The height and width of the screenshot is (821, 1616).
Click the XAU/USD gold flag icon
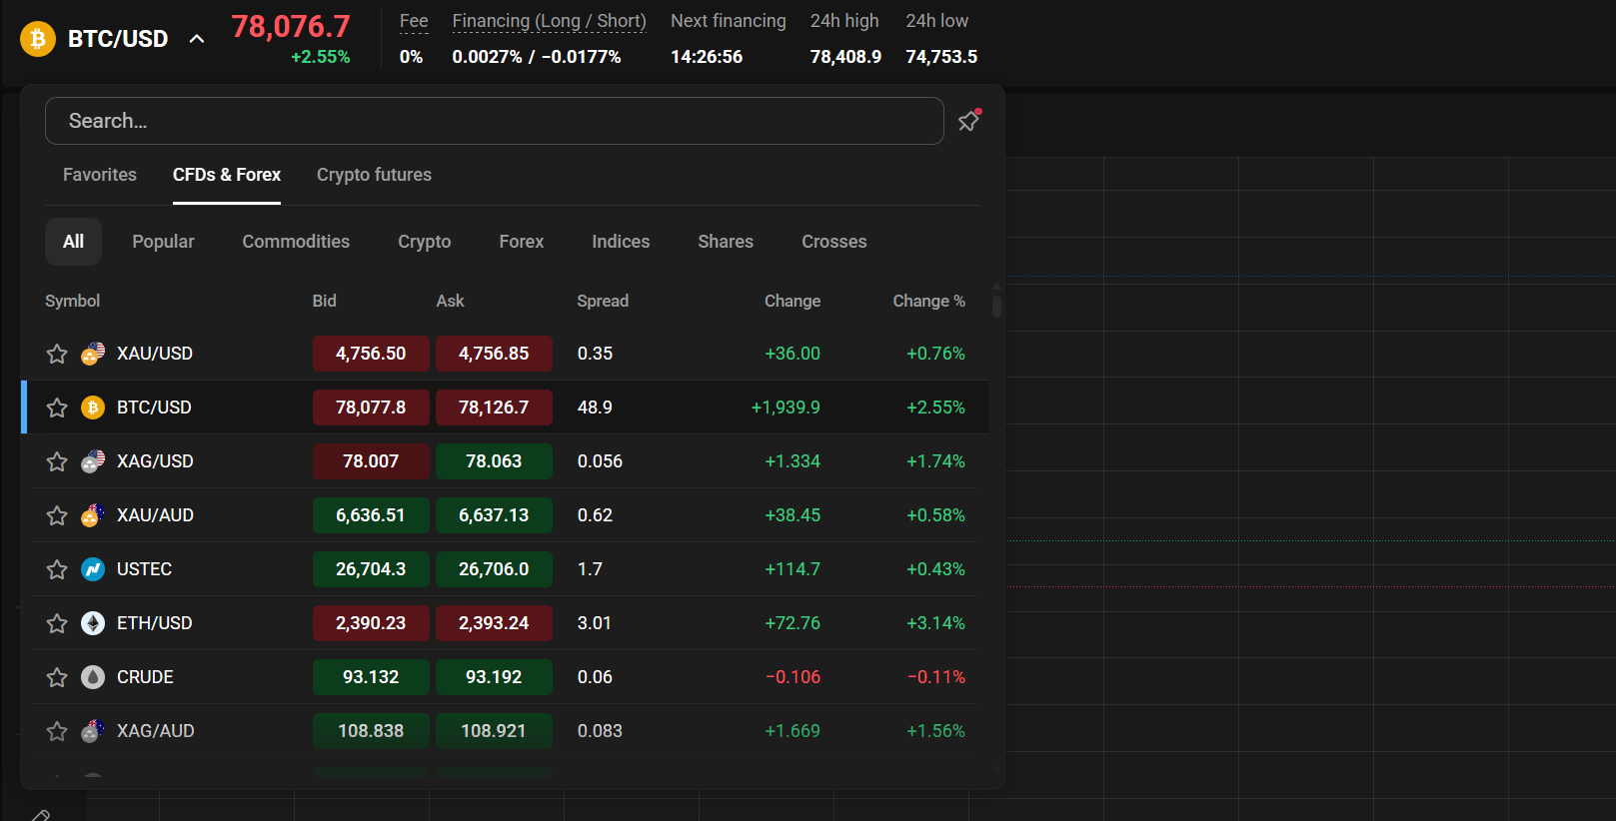(93, 354)
